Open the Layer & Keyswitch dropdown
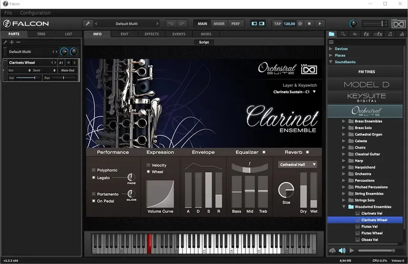The width and height of the screenshot is (408, 264). (294, 92)
